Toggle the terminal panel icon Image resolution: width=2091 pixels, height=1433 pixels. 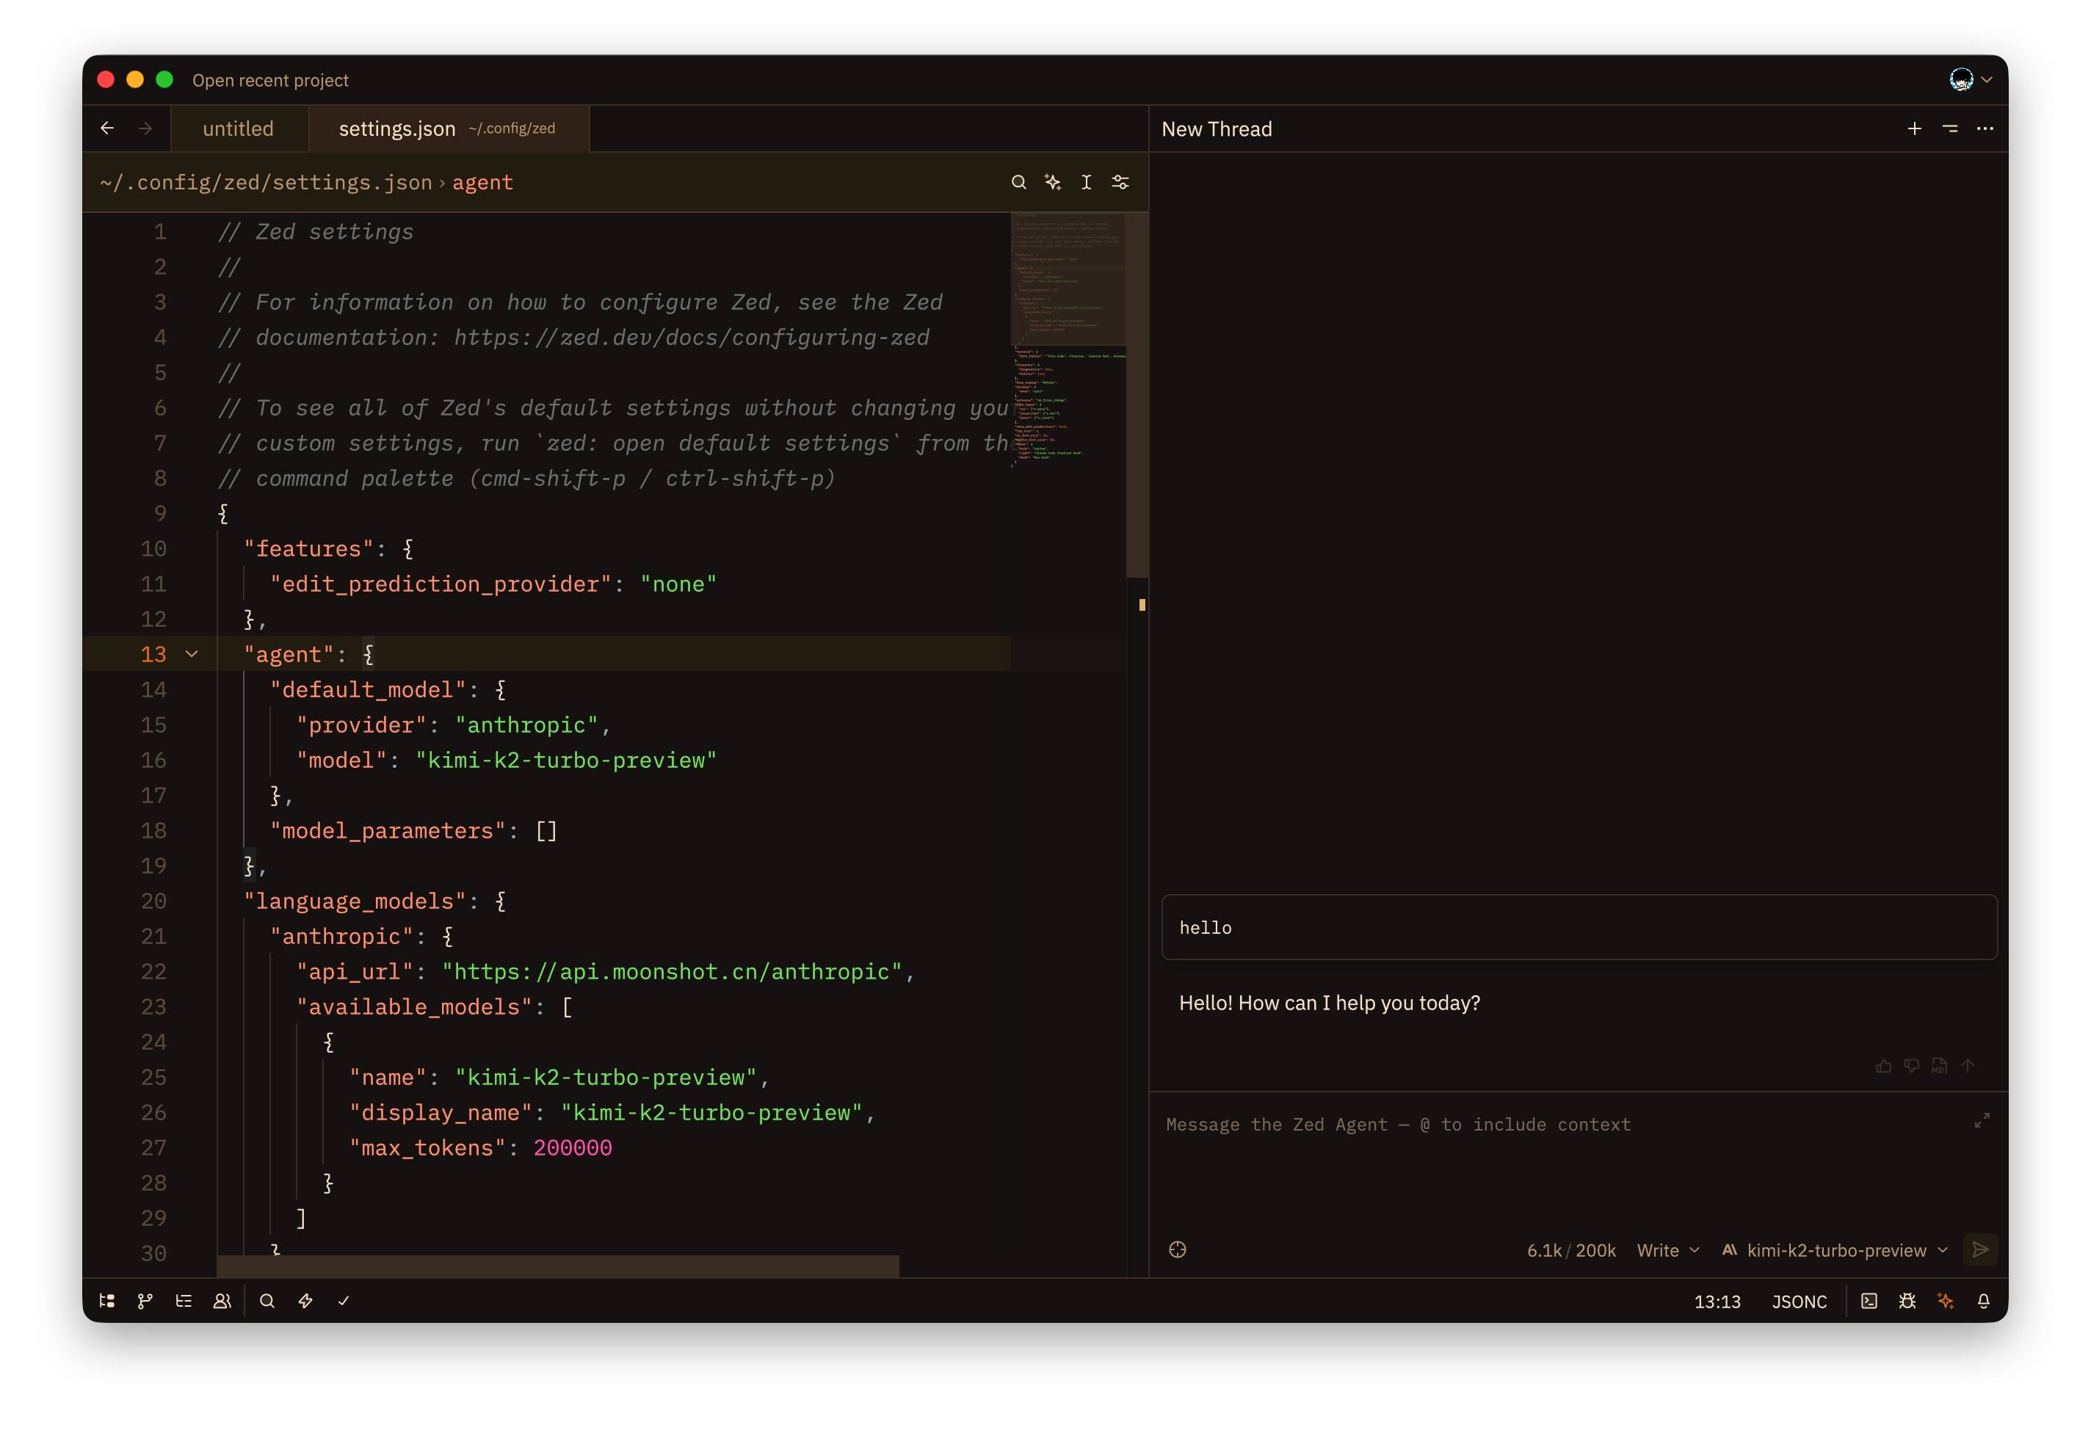(x=1869, y=1301)
